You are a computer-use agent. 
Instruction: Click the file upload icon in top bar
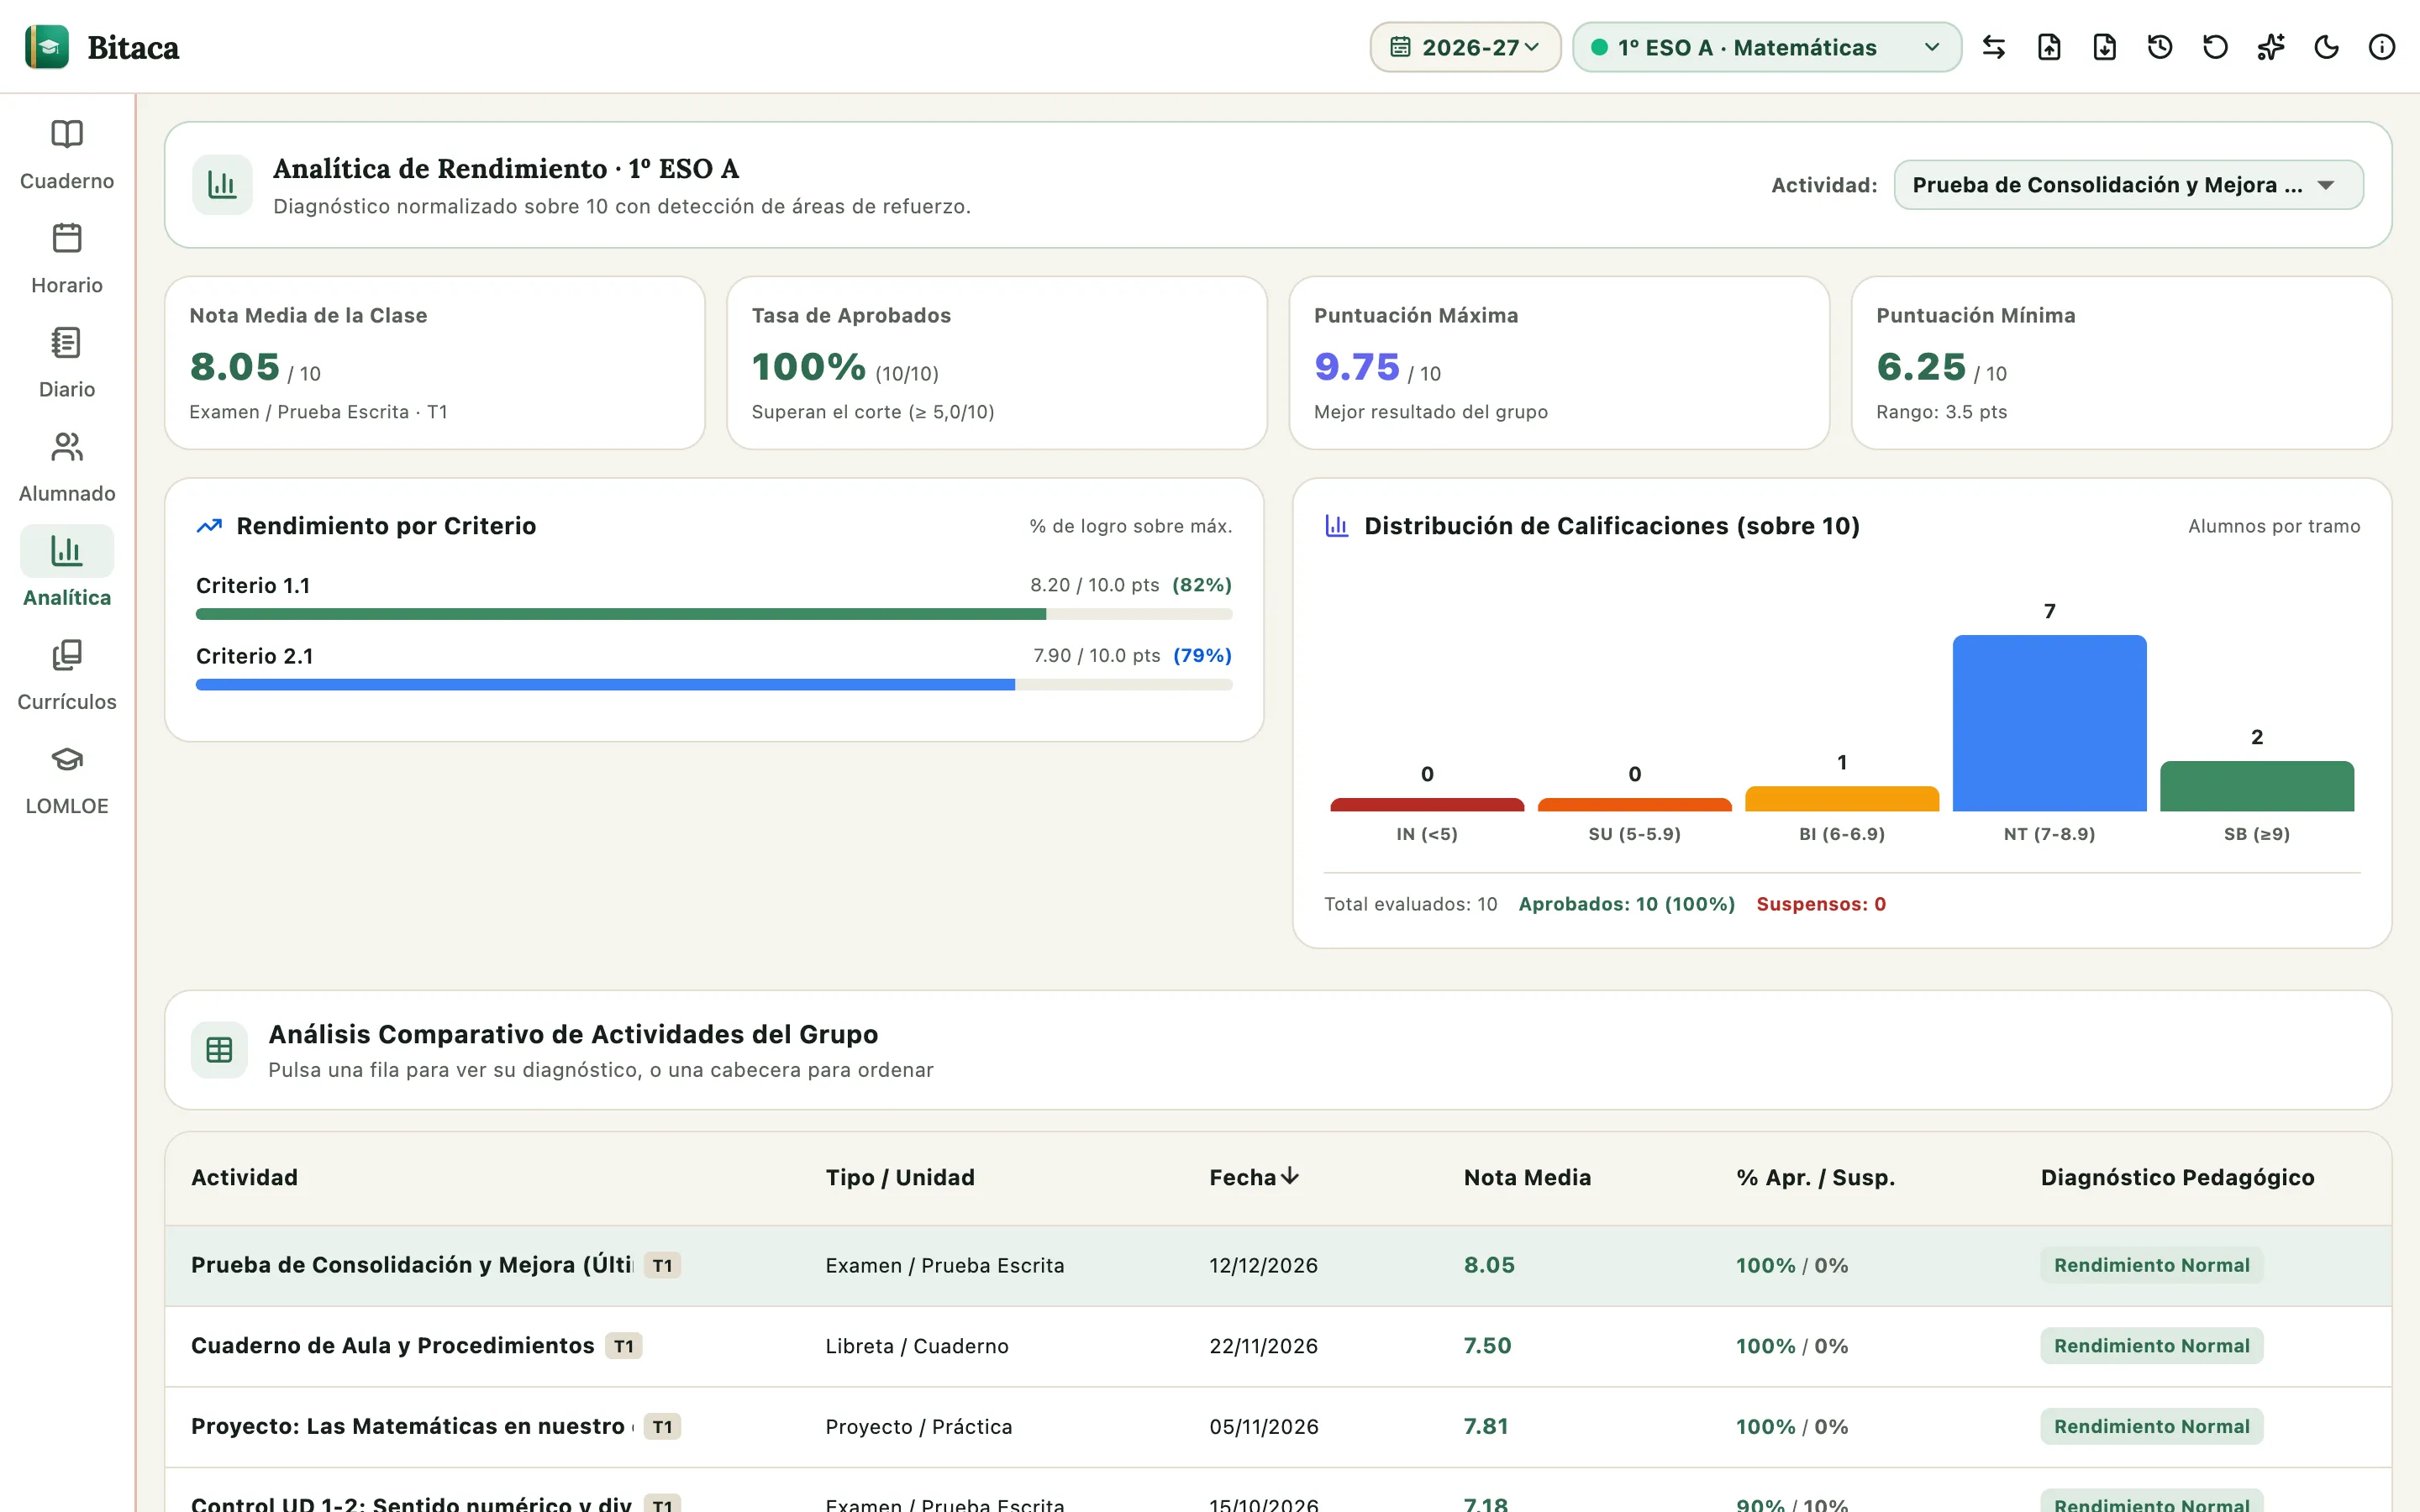[x=2049, y=47]
